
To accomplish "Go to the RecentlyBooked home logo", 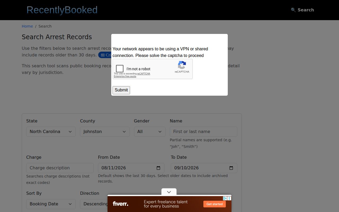I will point(62,10).
